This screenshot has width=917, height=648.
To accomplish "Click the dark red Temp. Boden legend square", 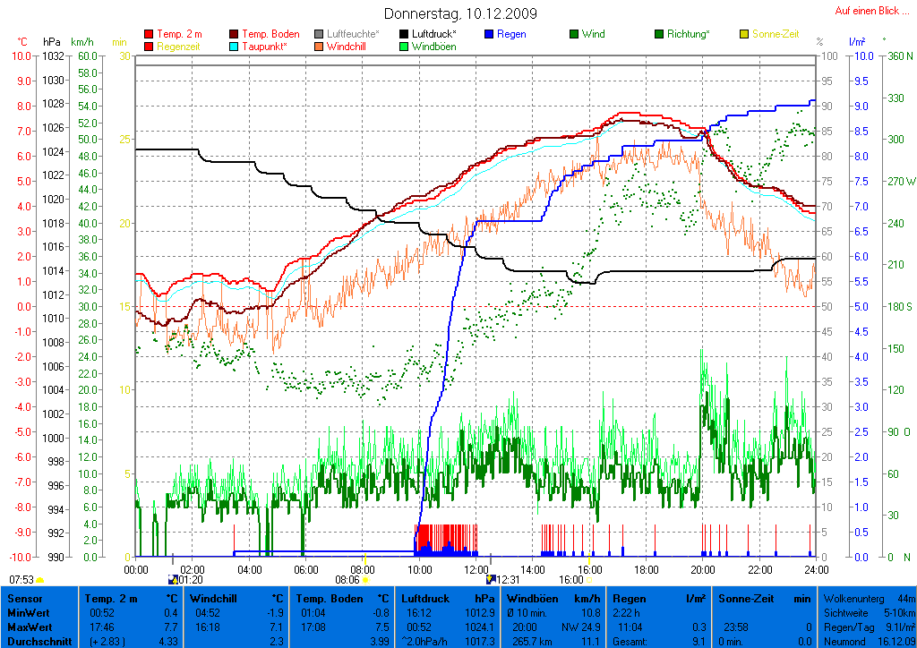I will click(235, 35).
